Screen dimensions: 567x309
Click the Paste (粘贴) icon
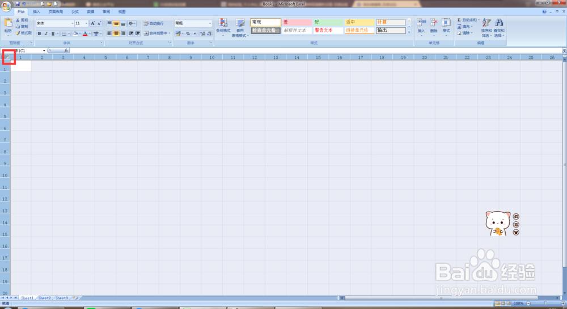point(8,23)
